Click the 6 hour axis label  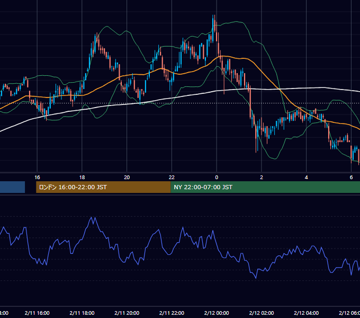coord(351,178)
